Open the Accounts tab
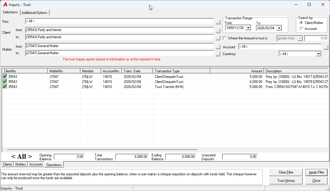The image size is (330, 191). [x=36, y=164]
